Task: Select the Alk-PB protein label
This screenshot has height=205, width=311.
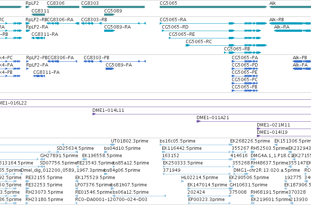Action: [300, 58]
